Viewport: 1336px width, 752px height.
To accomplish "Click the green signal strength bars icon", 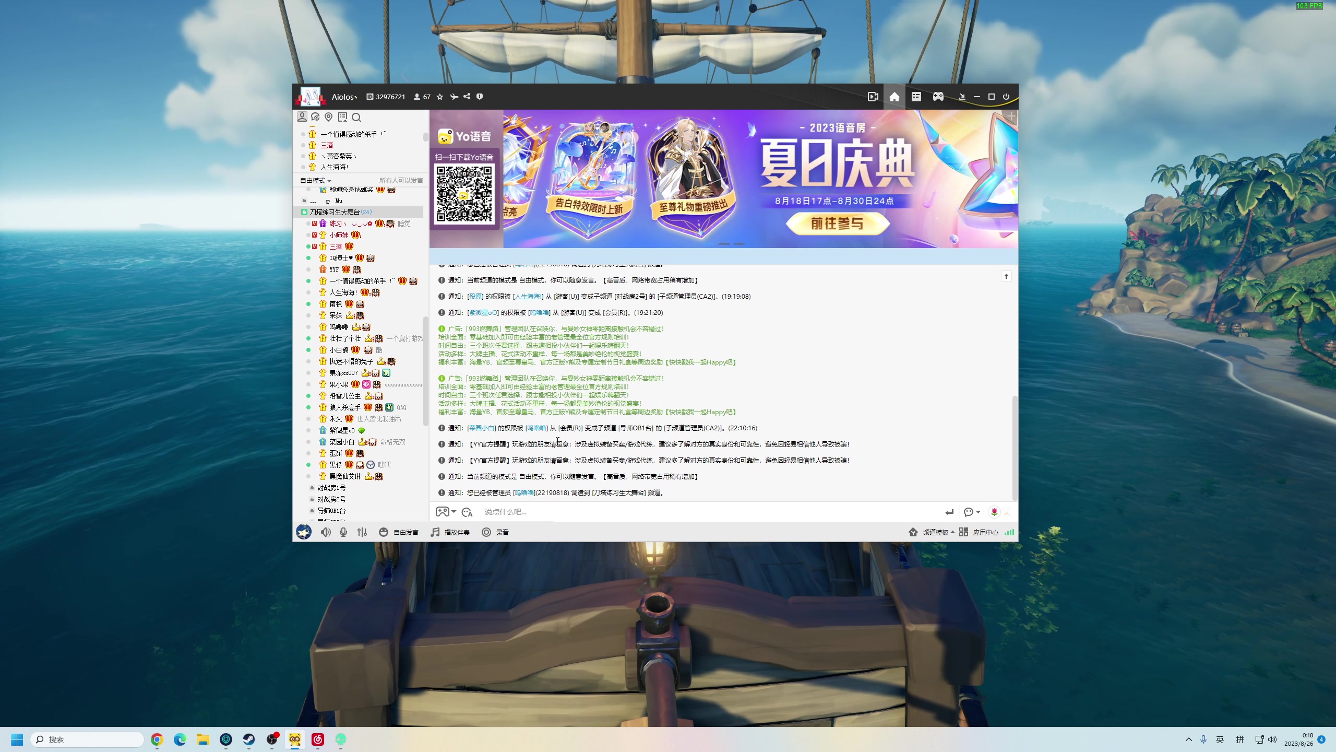I will [x=1009, y=532].
